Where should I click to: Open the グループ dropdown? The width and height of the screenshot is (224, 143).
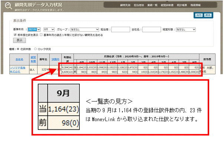pos(85,30)
